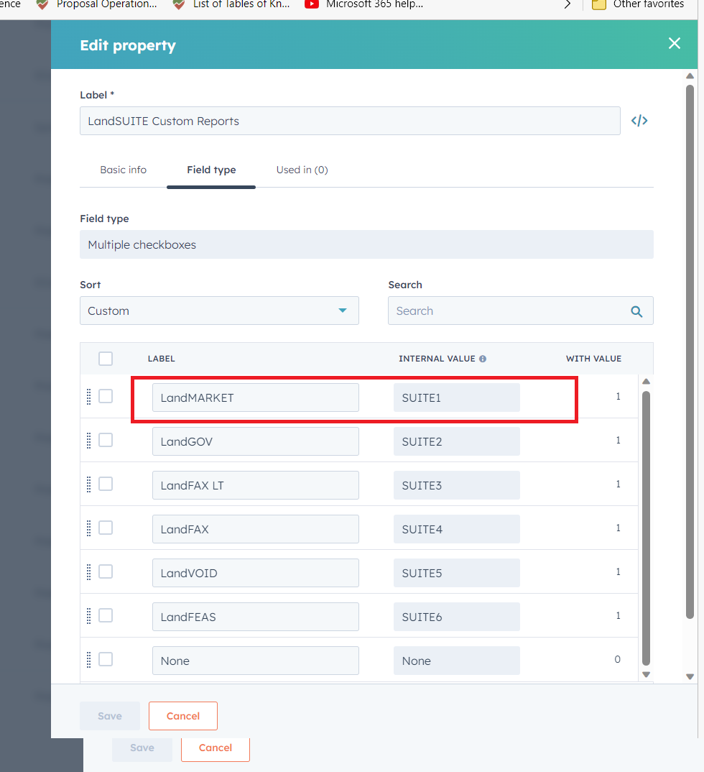Tick the LandGOV option checkbox
This screenshot has width=704, height=772.
106,441
